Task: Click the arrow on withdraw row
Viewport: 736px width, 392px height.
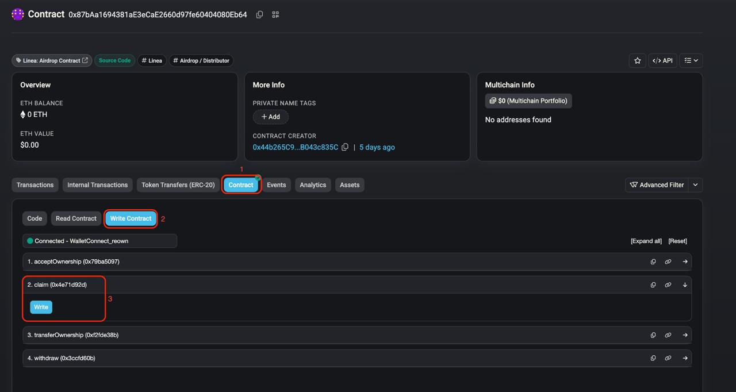Action: tap(685, 358)
